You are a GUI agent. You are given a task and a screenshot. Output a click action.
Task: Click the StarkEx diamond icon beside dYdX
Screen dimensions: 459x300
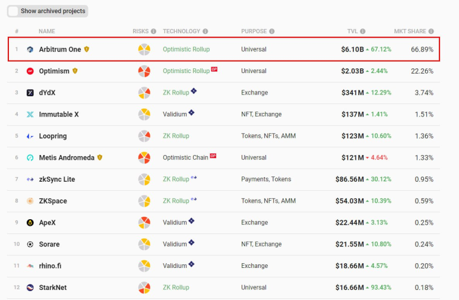point(194,91)
